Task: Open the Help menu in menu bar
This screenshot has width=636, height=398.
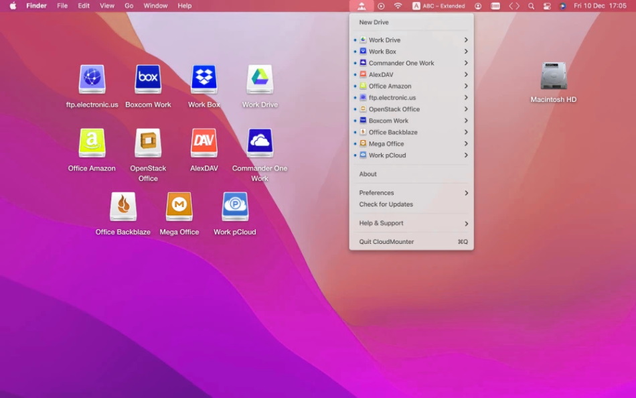Action: tap(185, 5)
